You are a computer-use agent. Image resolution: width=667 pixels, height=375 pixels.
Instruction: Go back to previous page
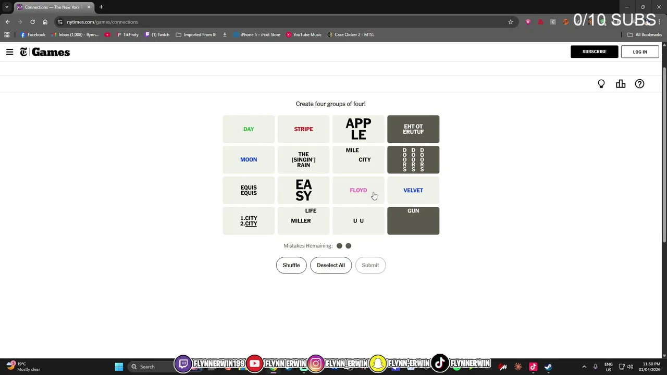[7, 22]
